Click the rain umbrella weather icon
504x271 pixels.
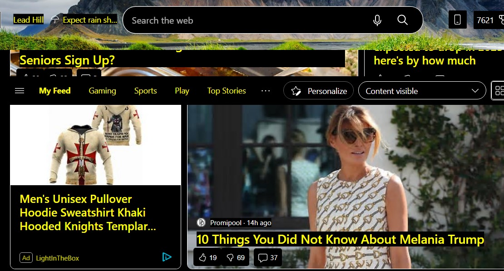click(55, 20)
